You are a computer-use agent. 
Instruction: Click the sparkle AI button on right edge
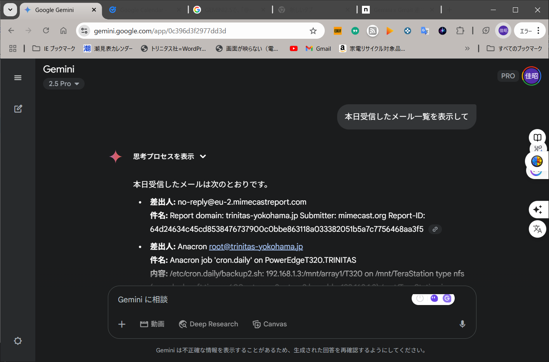click(x=538, y=210)
